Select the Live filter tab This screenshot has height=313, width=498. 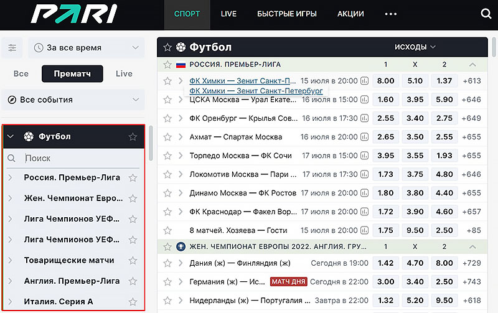[x=124, y=73]
